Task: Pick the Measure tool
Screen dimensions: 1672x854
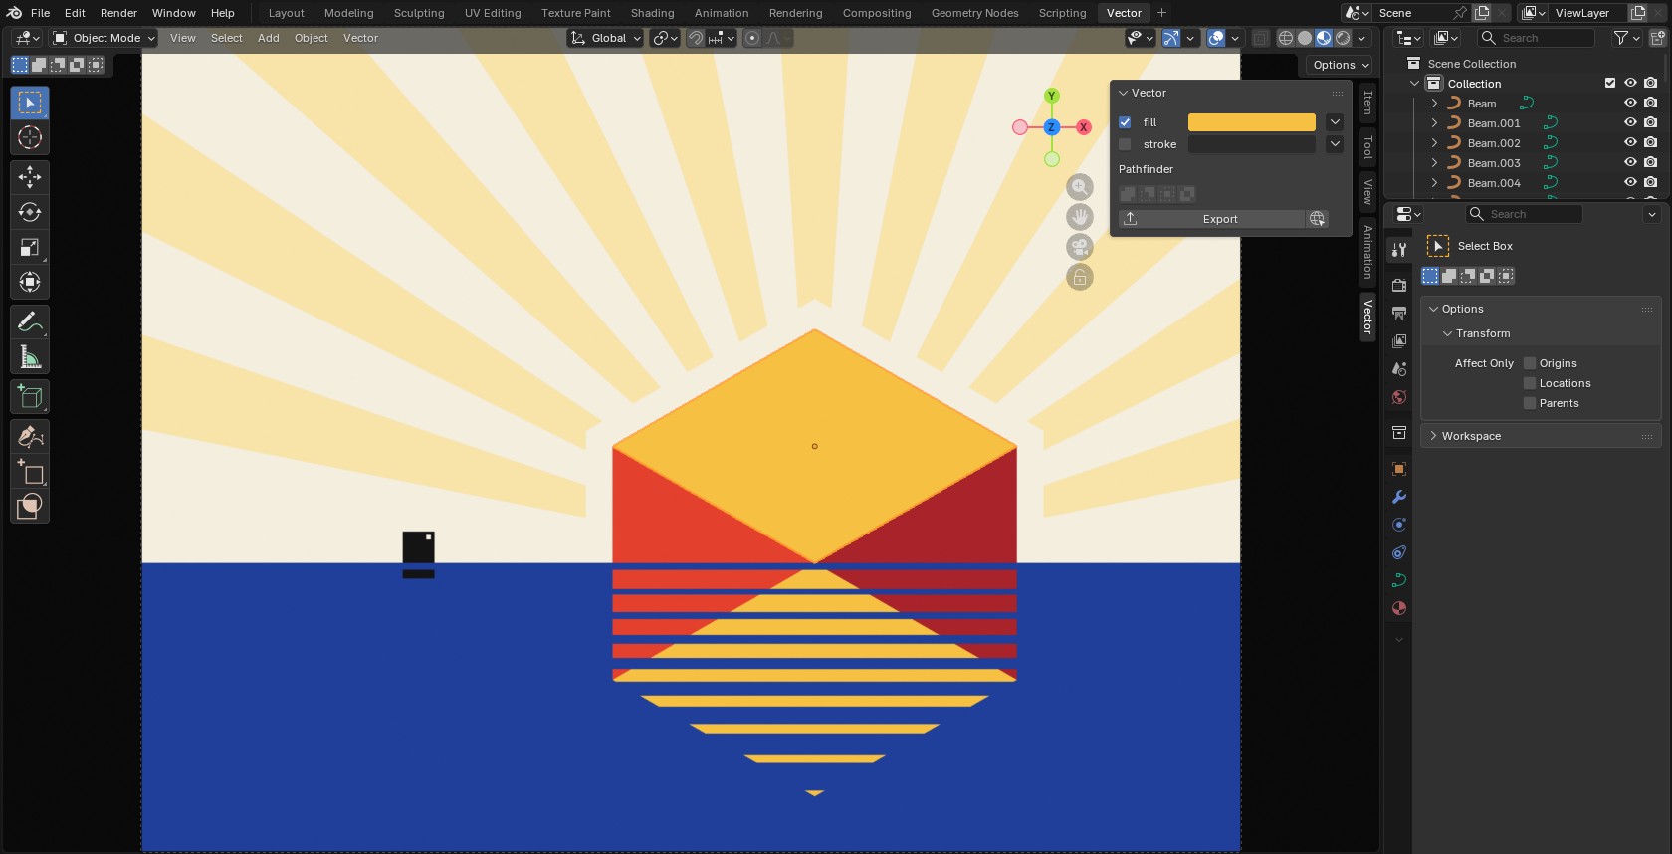Action: [x=30, y=356]
